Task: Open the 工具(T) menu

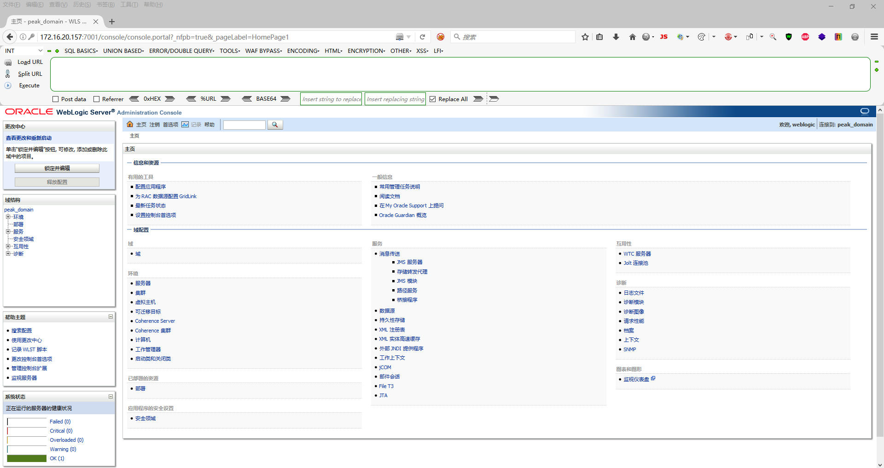Action: click(x=128, y=5)
